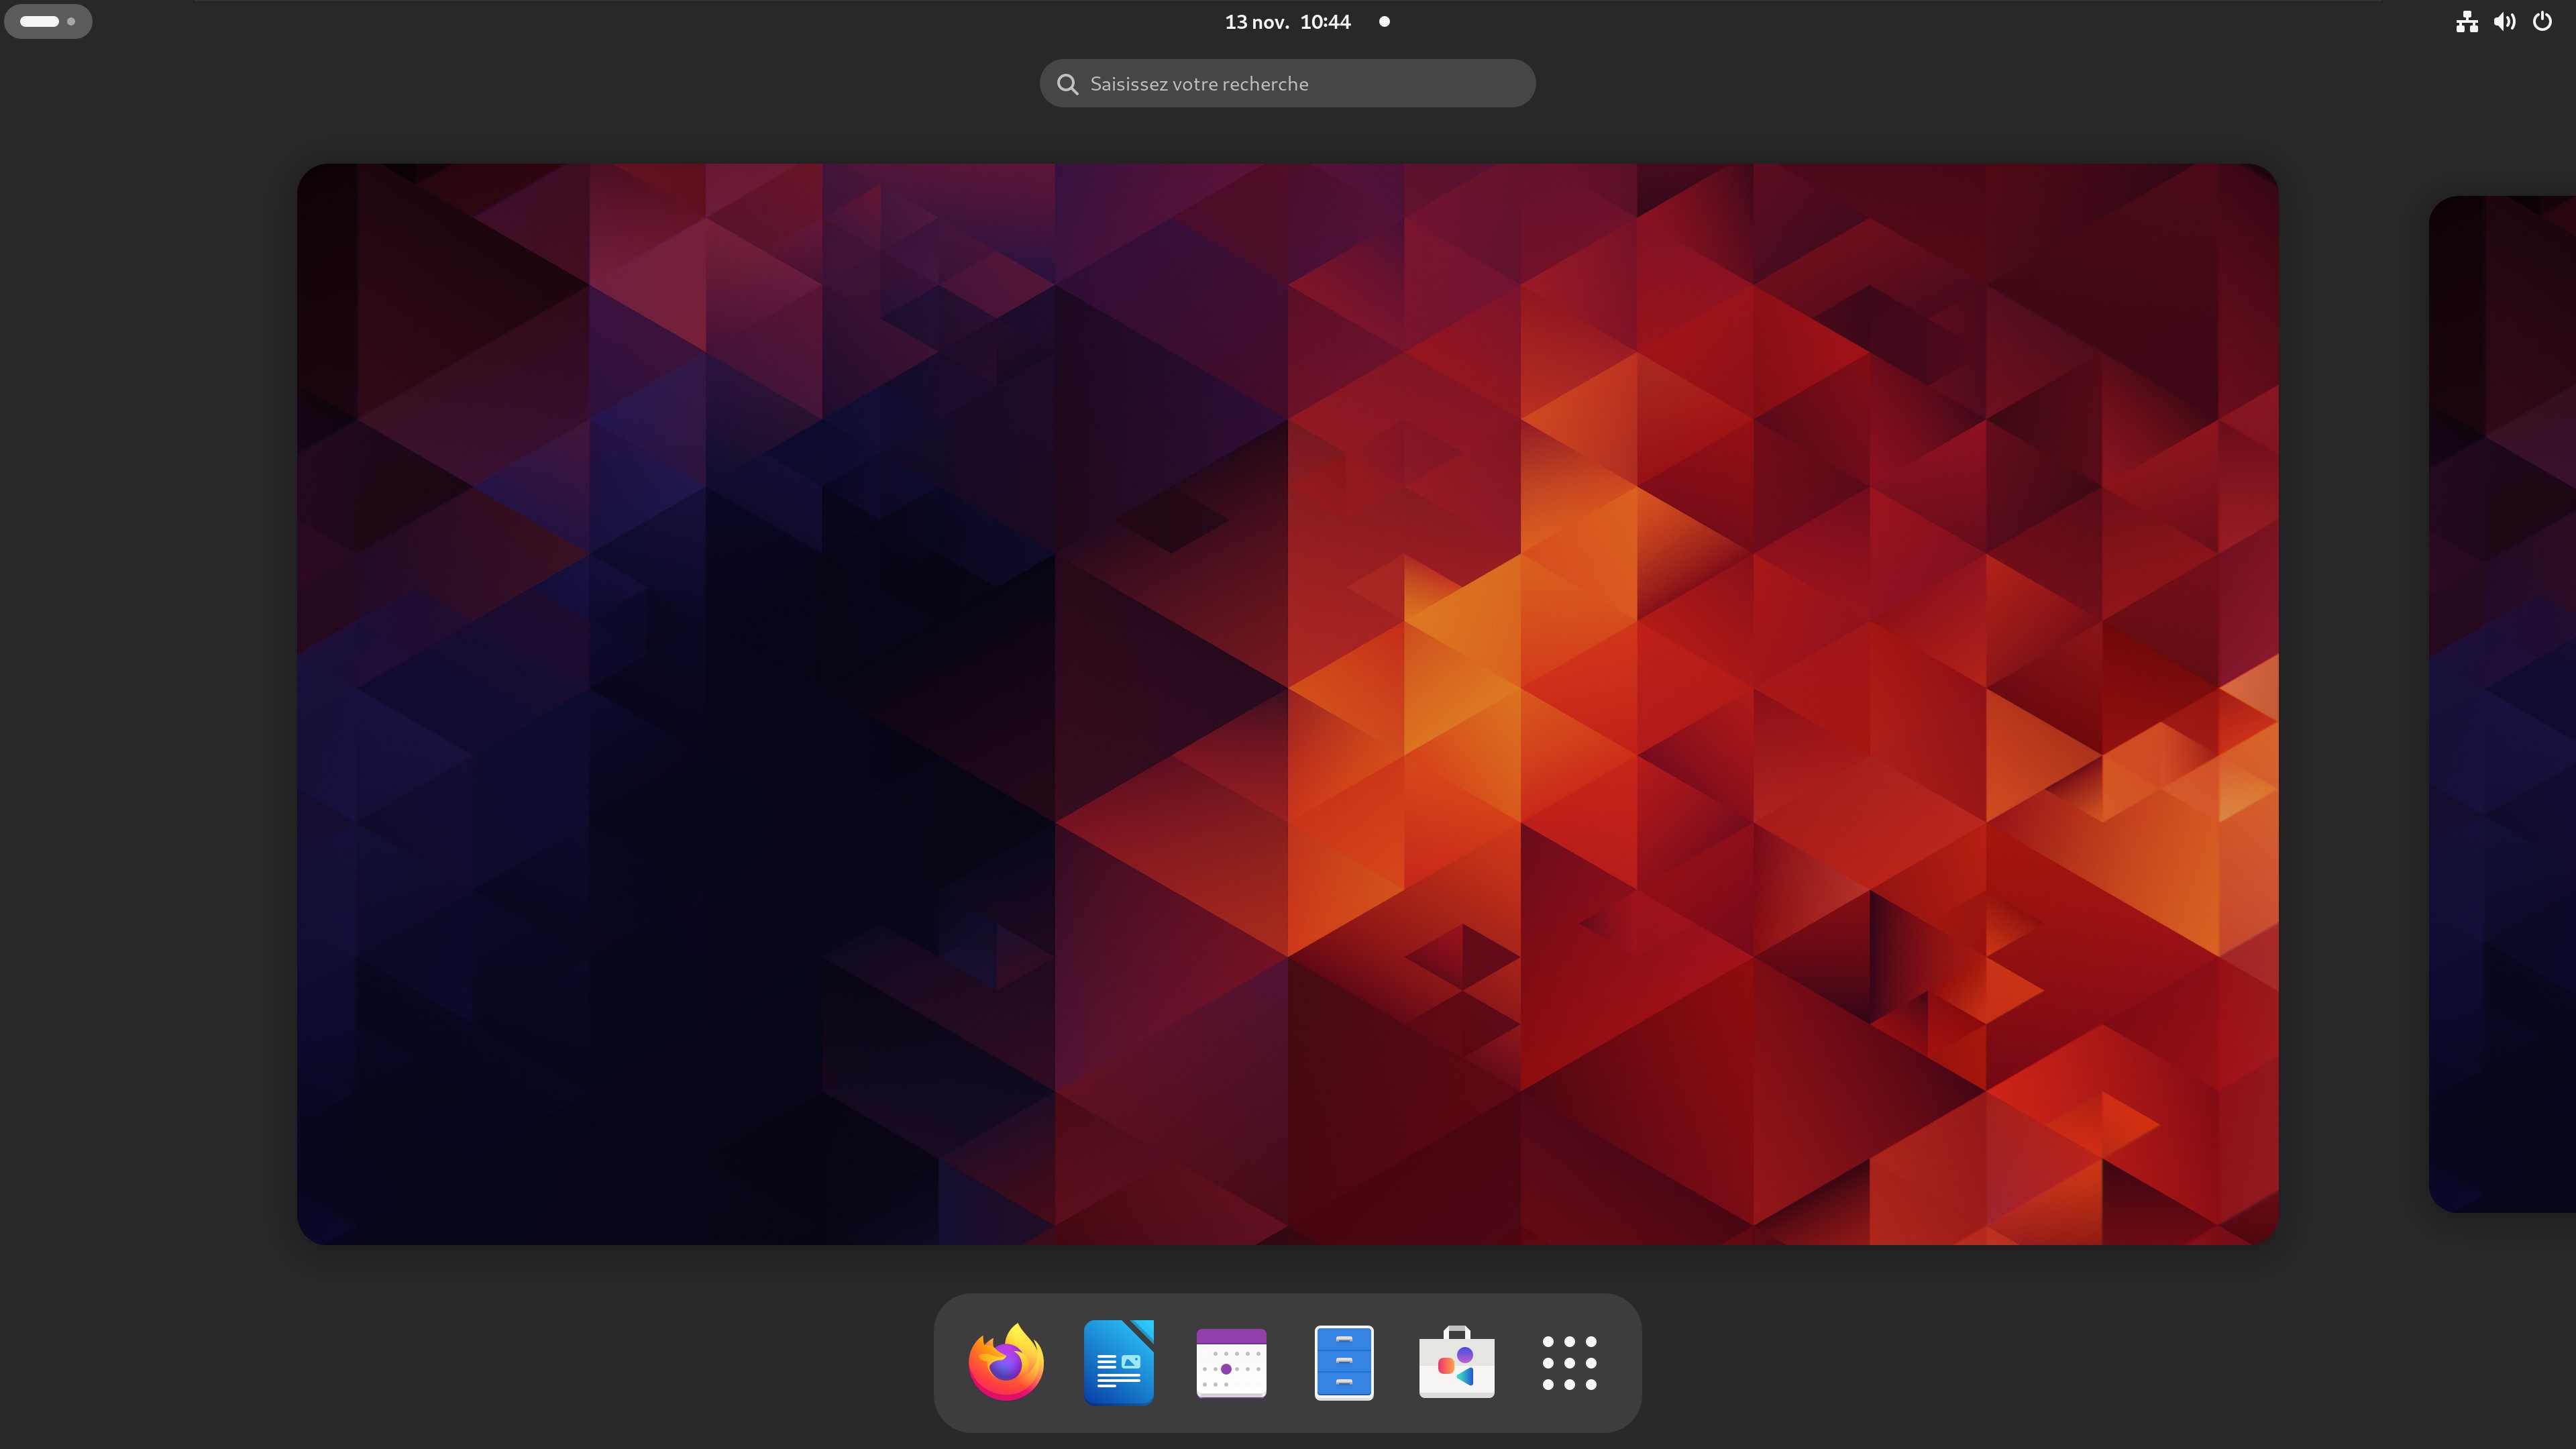Click the magnifier icon in search bar
The image size is (2576, 1449).
click(x=1067, y=84)
